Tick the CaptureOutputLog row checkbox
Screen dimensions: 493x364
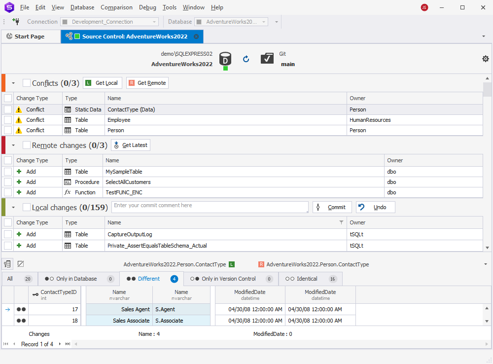coord(8,234)
